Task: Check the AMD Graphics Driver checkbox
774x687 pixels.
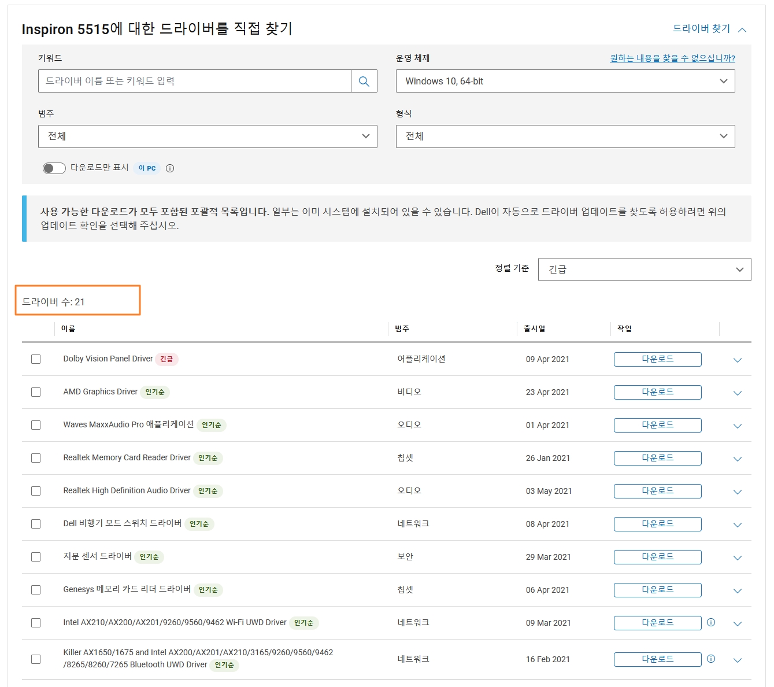Action: pyautogui.click(x=36, y=392)
